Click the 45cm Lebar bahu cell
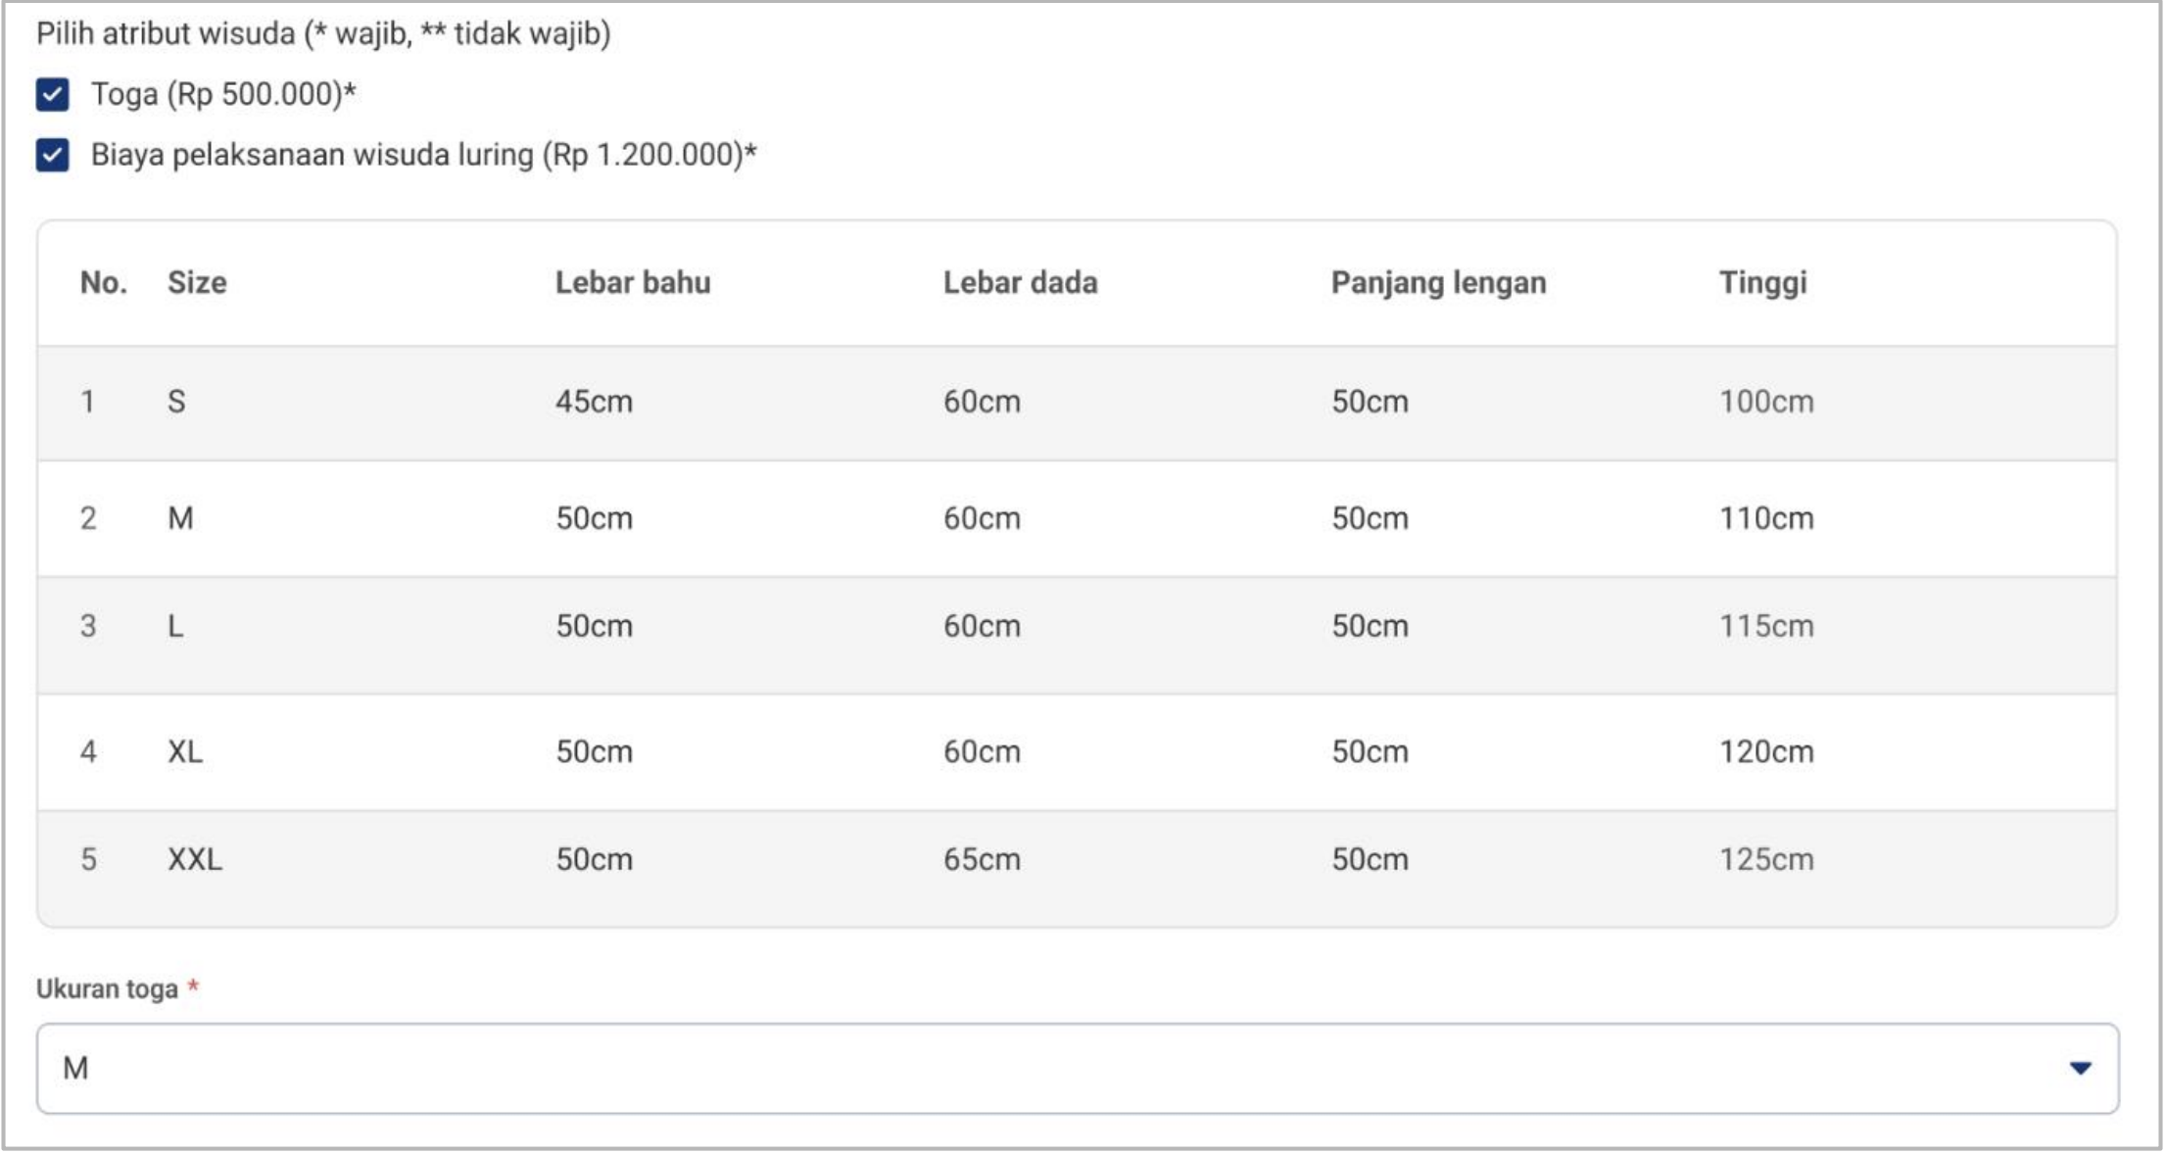Screen dimensions: 2165x1152 point(594,402)
